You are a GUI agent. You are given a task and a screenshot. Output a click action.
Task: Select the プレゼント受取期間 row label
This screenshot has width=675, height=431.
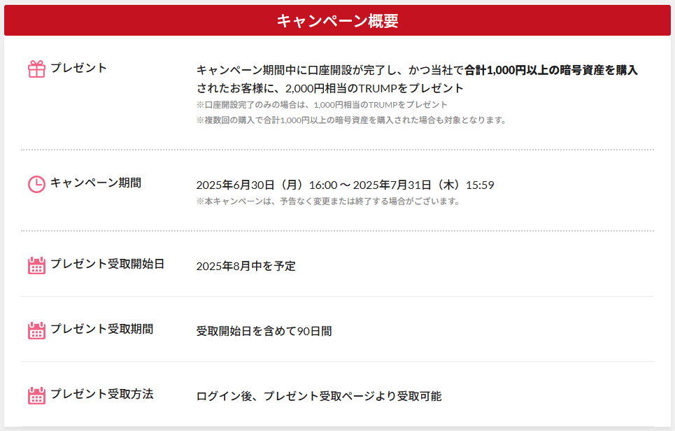[101, 330]
